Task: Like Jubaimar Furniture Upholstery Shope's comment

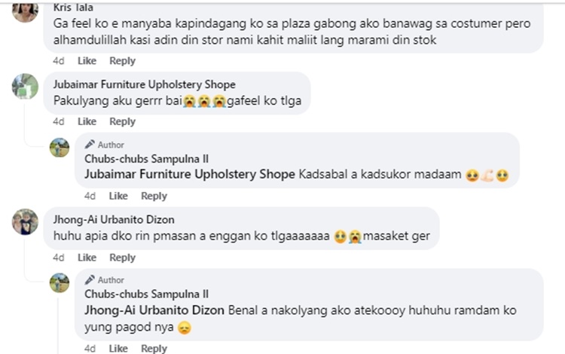Action: point(87,122)
